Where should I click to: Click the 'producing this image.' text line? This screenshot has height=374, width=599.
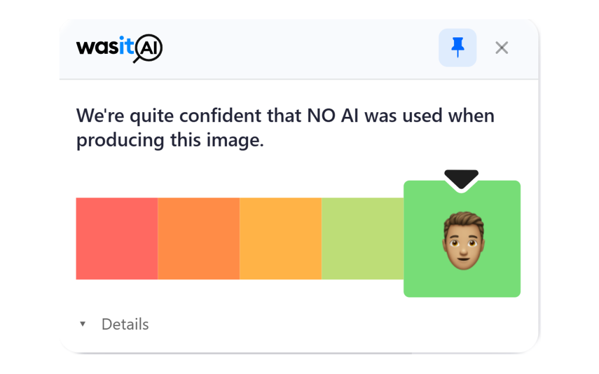tap(170, 140)
